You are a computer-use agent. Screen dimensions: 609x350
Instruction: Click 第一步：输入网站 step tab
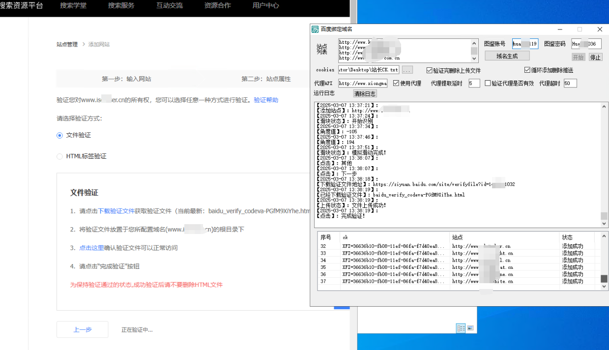pos(126,79)
